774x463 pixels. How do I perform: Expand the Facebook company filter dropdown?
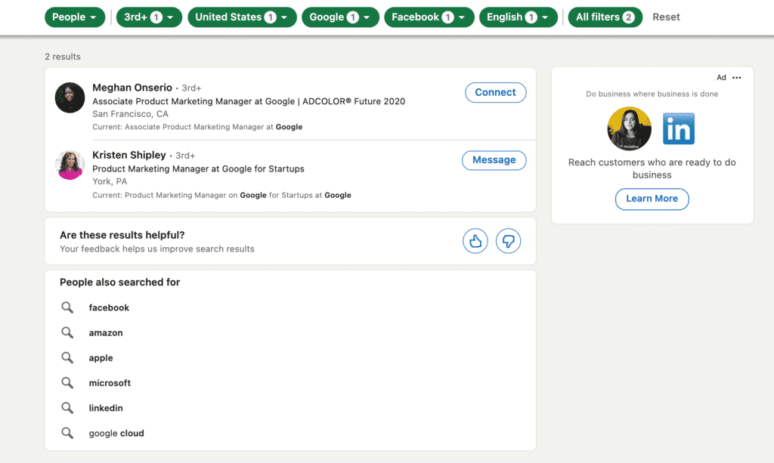[x=429, y=17]
